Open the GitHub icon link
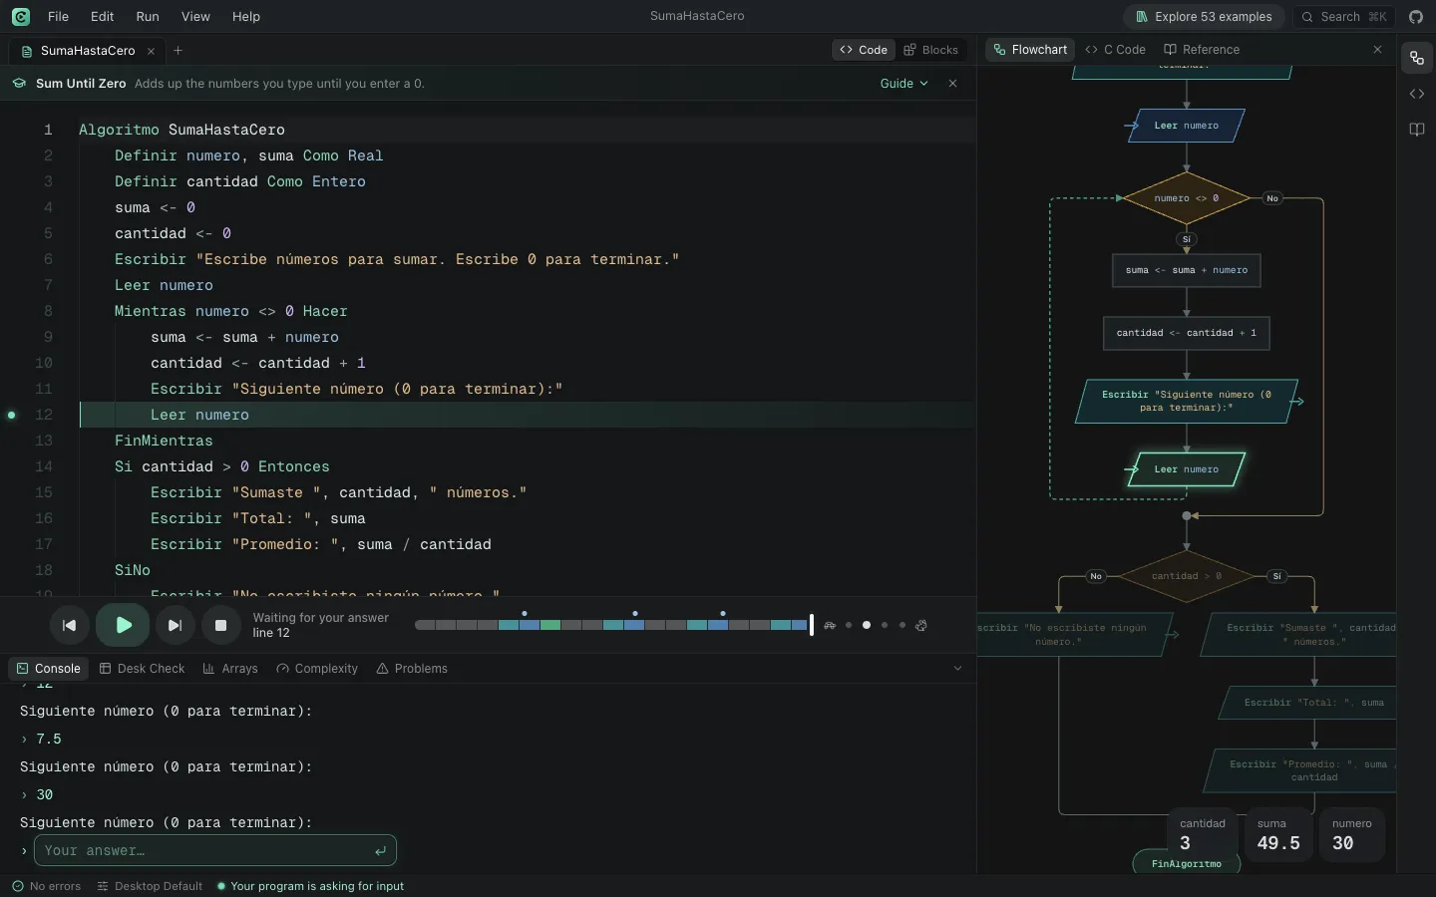Screen dimensions: 1436x897 click(x=1415, y=16)
